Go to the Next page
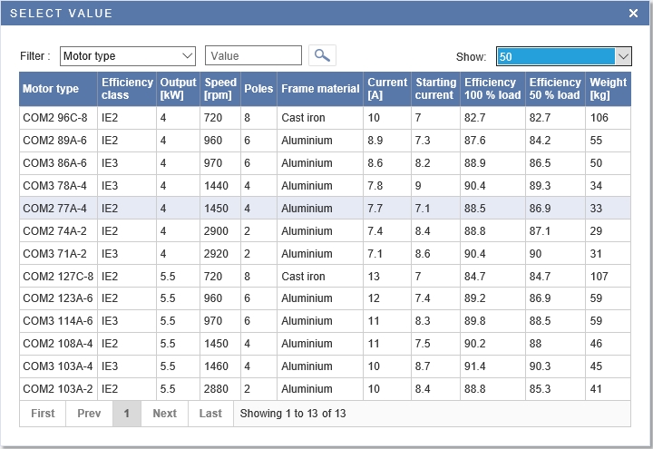The height and width of the screenshot is (449, 653). click(x=164, y=414)
